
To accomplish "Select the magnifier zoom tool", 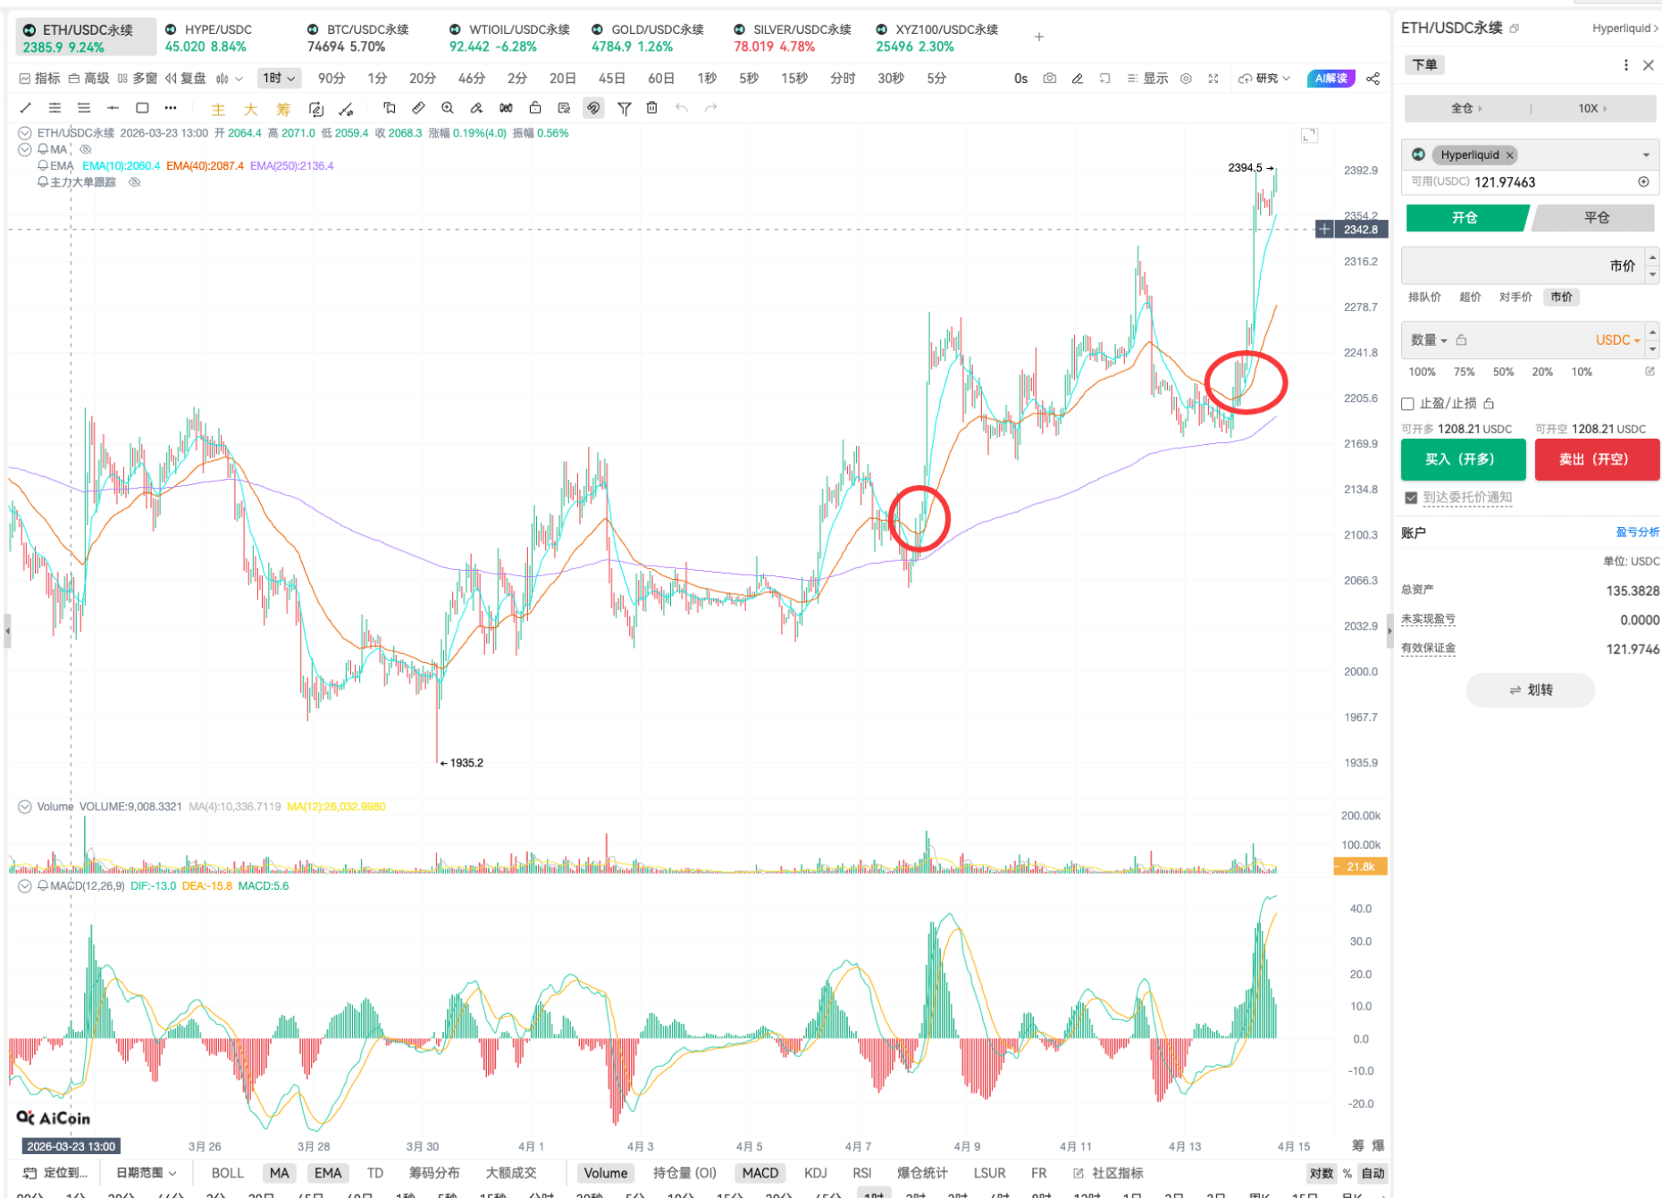I will click(447, 108).
